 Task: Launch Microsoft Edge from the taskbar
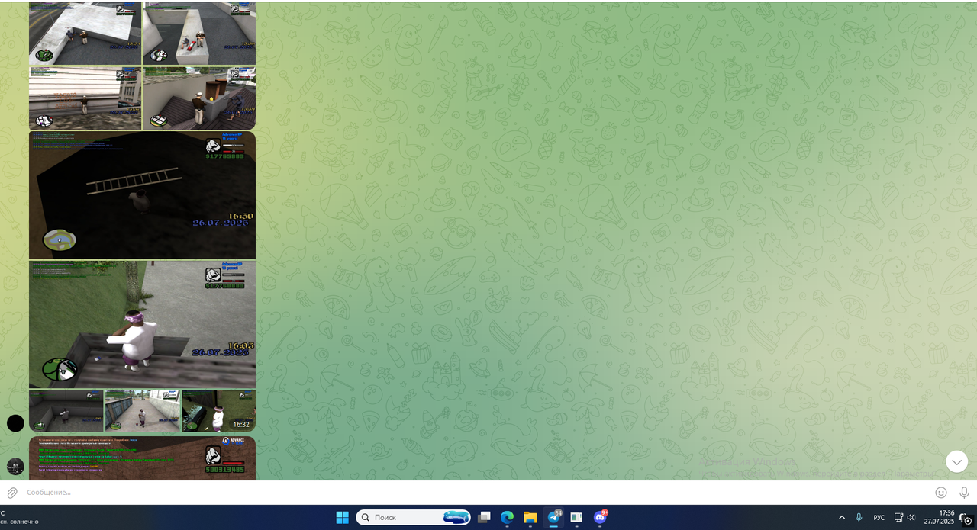[x=507, y=517]
